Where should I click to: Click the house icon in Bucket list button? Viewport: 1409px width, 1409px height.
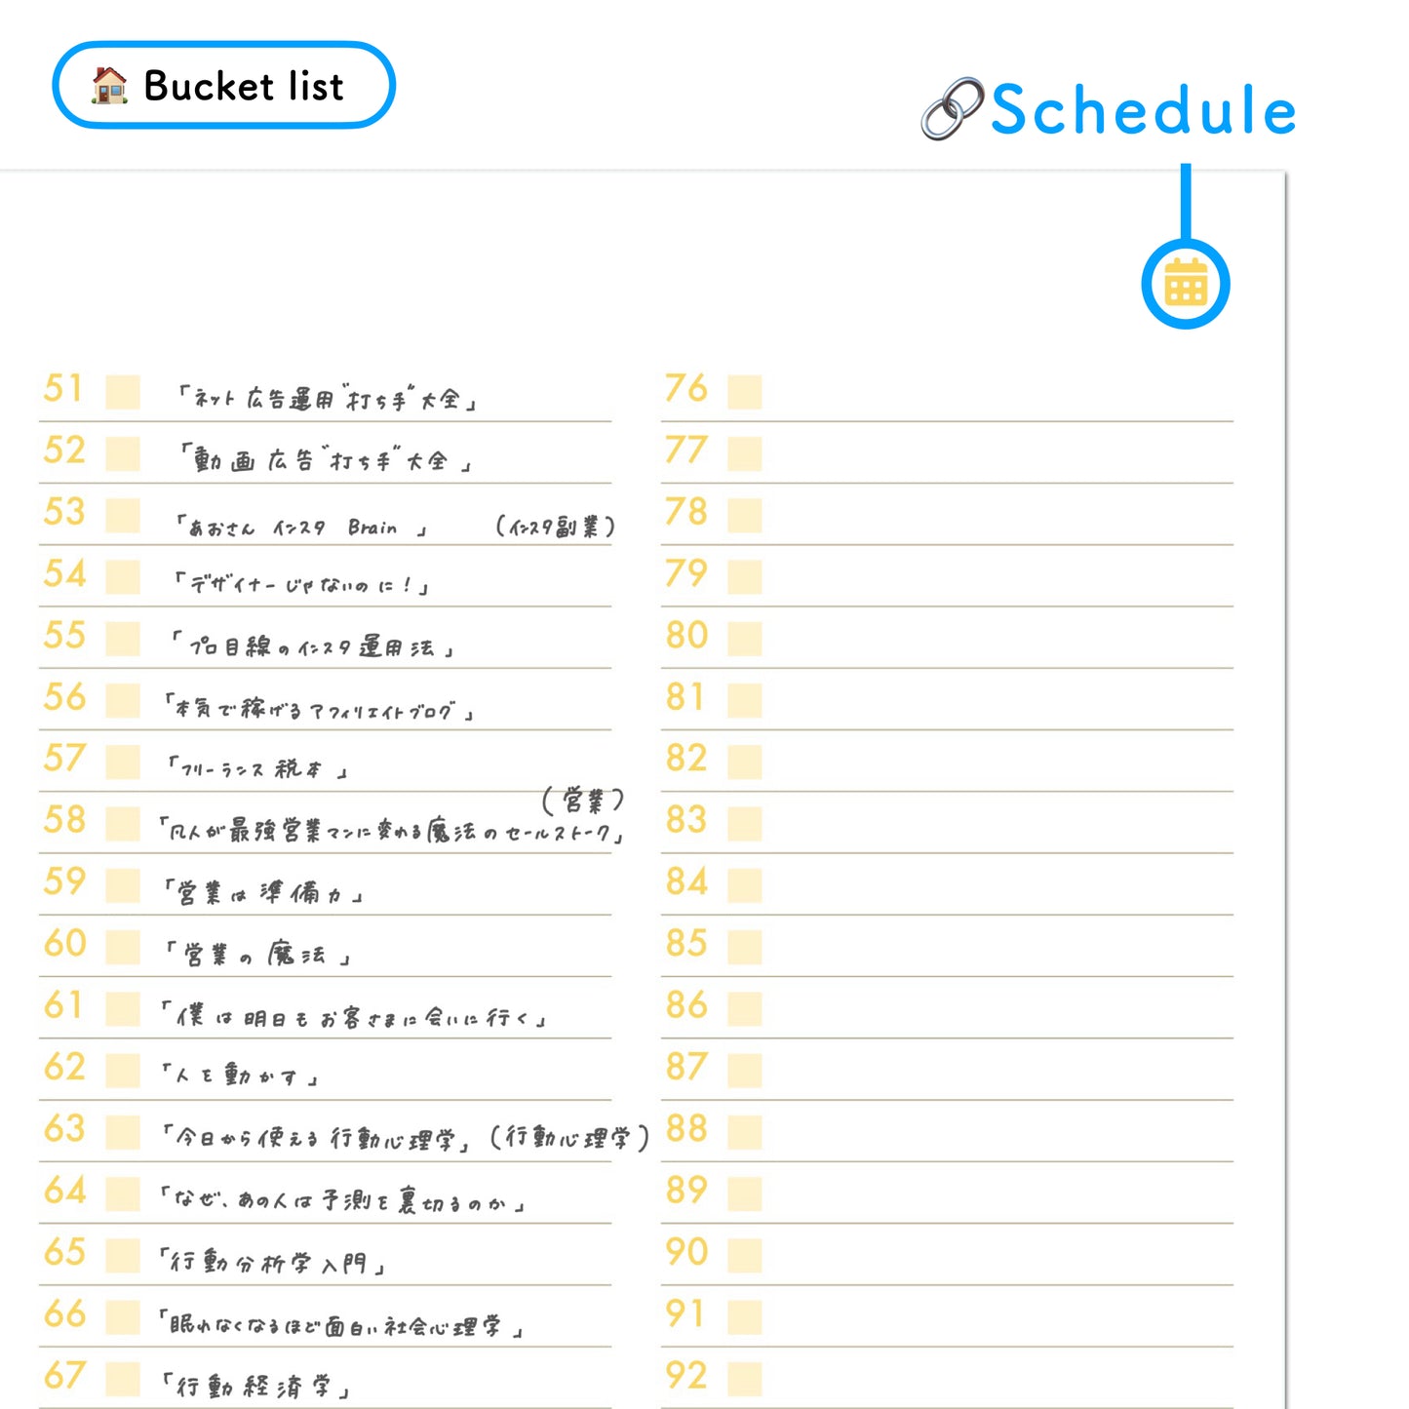point(109,86)
